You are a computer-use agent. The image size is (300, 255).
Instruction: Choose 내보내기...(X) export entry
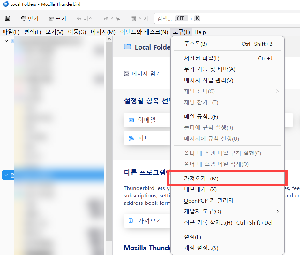tap(228, 190)
